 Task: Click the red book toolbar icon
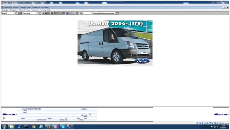click(63, 13)
